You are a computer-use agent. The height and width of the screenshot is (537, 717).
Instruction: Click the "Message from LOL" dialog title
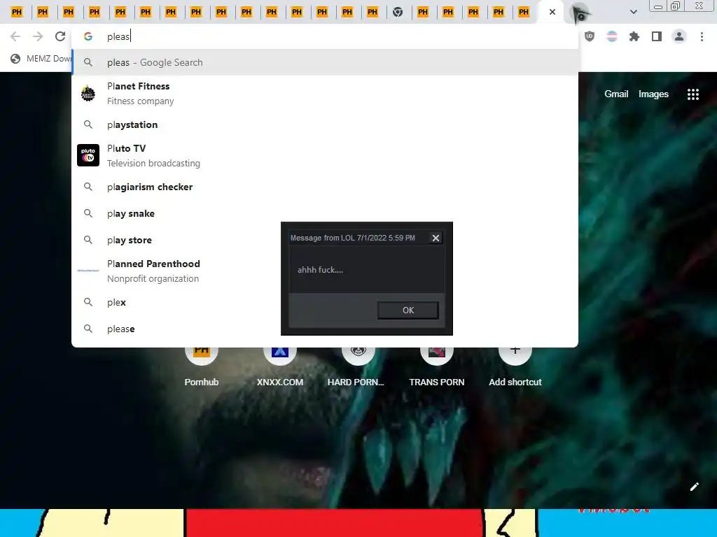[353, 238]
